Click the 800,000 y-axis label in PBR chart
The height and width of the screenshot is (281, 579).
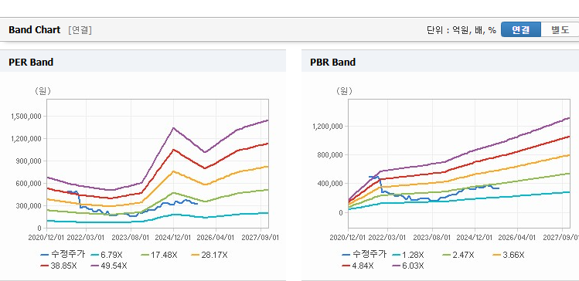331,155
